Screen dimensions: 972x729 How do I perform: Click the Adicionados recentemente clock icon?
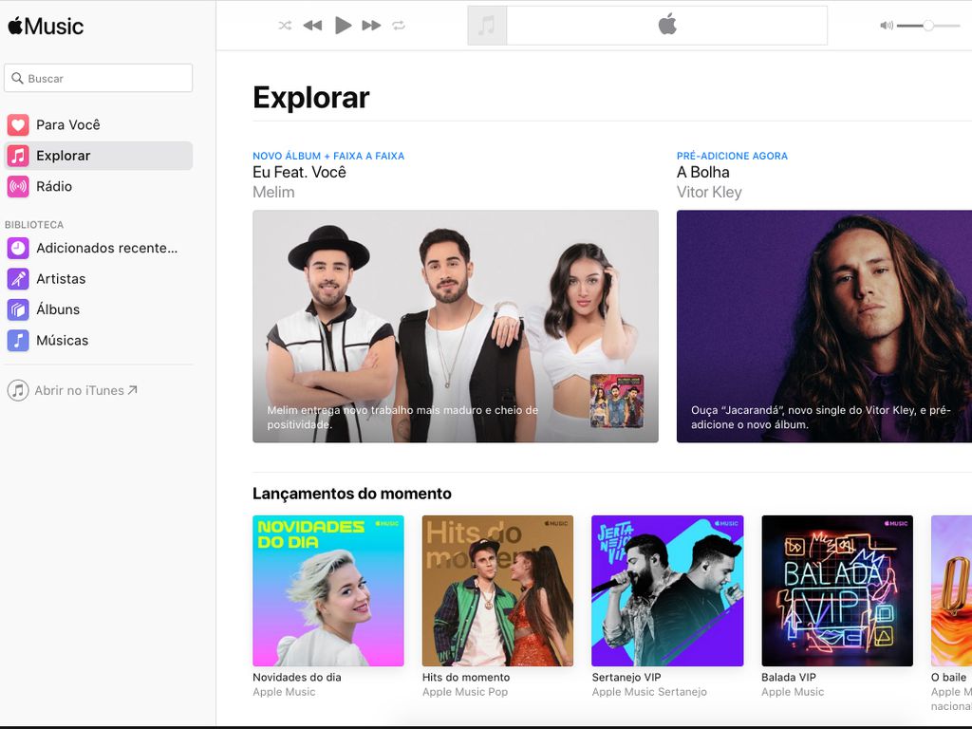click(x=18, y=248)
